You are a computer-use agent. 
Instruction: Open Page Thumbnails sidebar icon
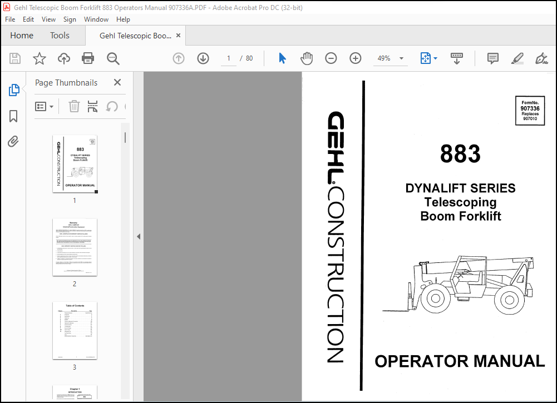14,90
